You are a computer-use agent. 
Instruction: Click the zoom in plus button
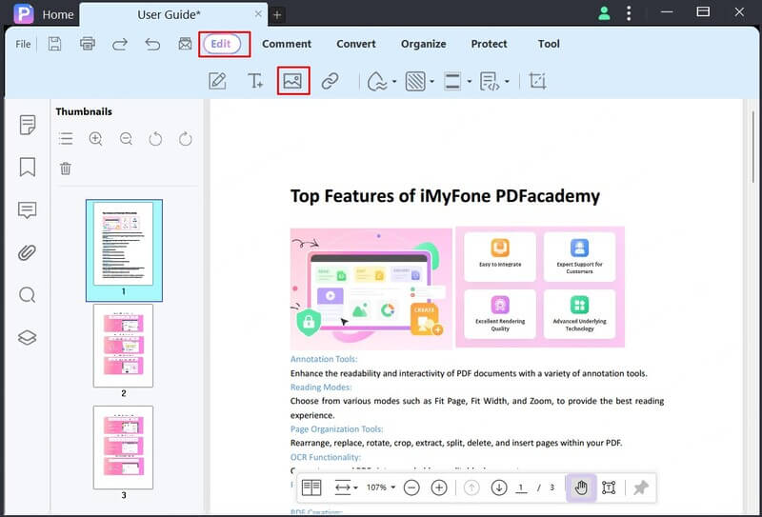pyautogui.click(x=439, y=487)
